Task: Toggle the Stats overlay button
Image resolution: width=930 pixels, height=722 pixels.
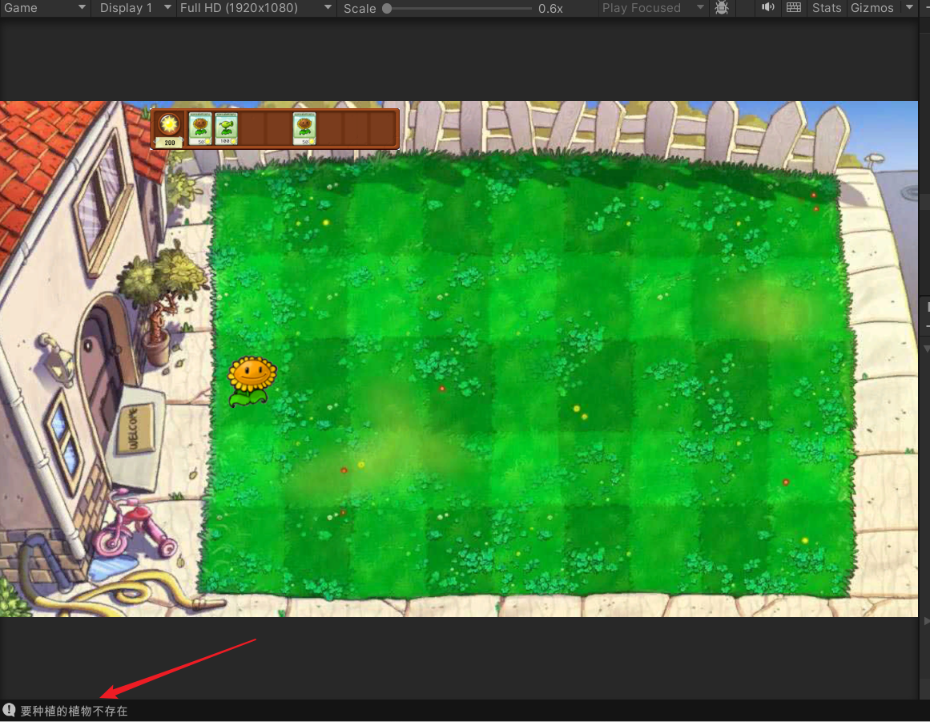Action: coord(827,8)
